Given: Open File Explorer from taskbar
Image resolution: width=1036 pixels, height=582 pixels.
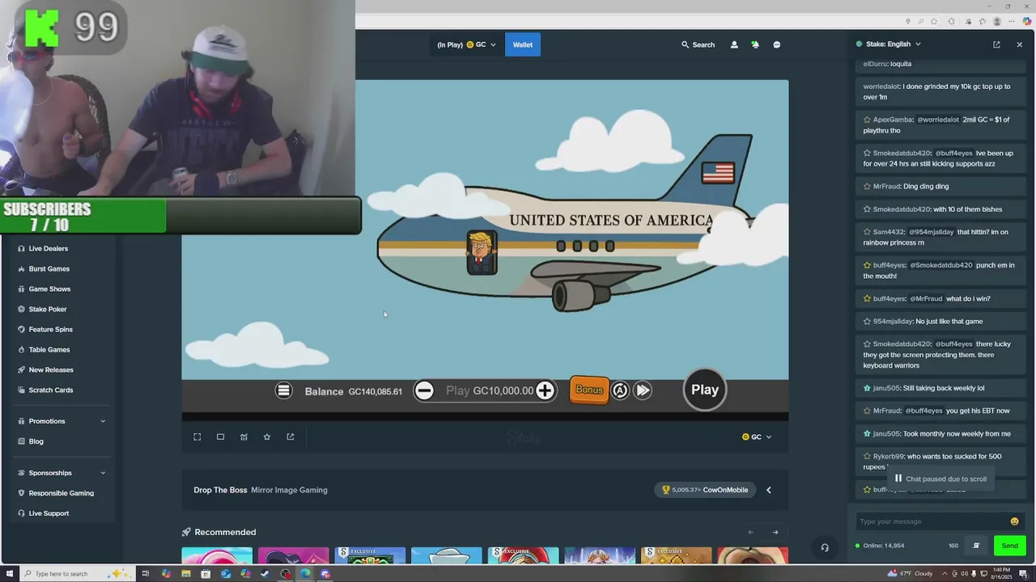Looking at the screenshot, I should 186,574.
